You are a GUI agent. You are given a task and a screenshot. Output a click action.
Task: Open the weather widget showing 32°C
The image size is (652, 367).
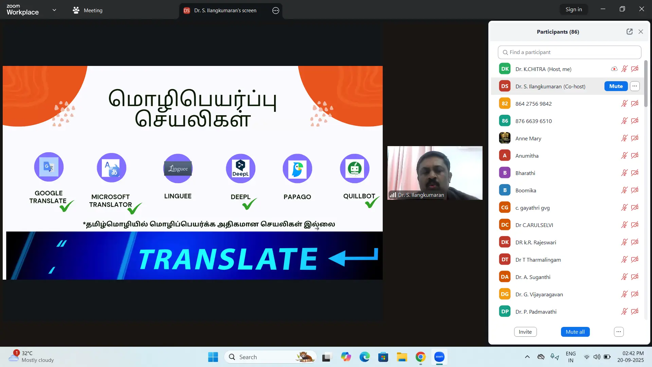click(x=31, y=357)
